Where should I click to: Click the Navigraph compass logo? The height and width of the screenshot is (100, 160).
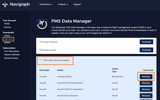[x=5, y=4]
